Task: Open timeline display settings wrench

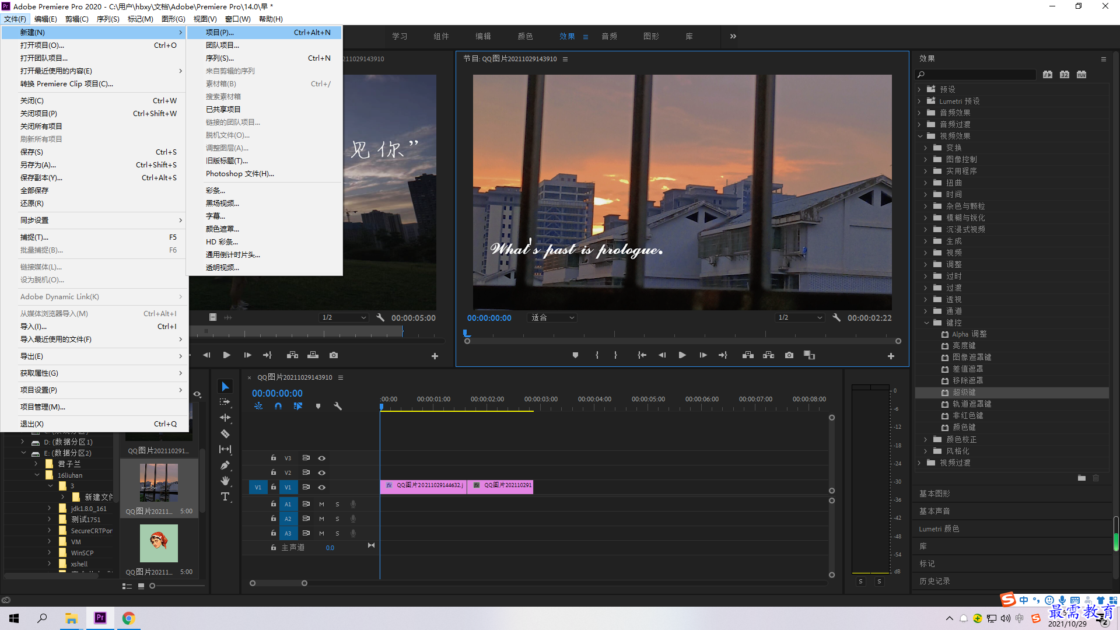Action: click(x=337, y=406)
